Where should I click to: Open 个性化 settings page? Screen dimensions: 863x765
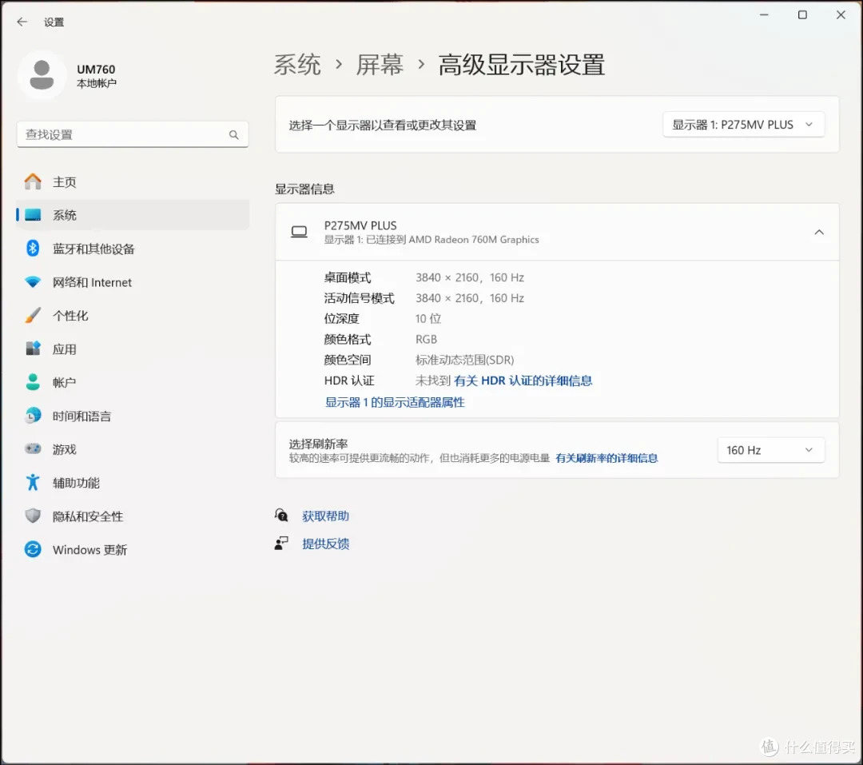pos(133,316)
